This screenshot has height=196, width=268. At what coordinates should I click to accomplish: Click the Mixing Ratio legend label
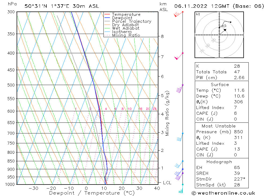pos(126,35)
